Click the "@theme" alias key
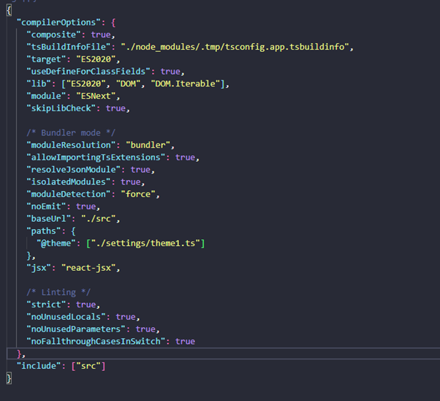The height and width of the screenshot is (401, 440). pyautogui.click(x=56, y=244)
